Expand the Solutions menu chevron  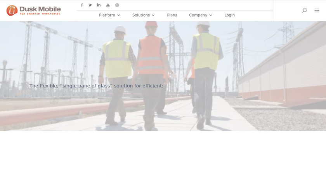point(153,15)
